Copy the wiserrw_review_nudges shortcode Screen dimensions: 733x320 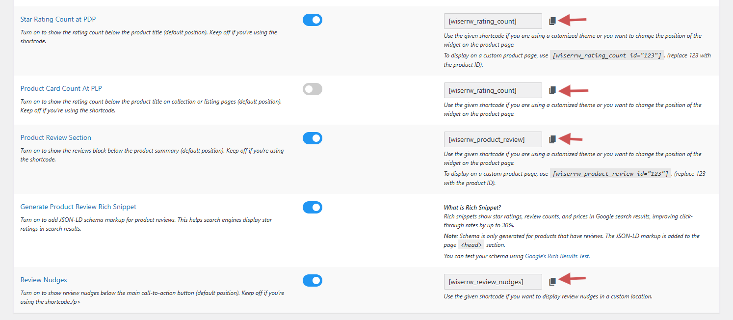click(x=552, y=282)
